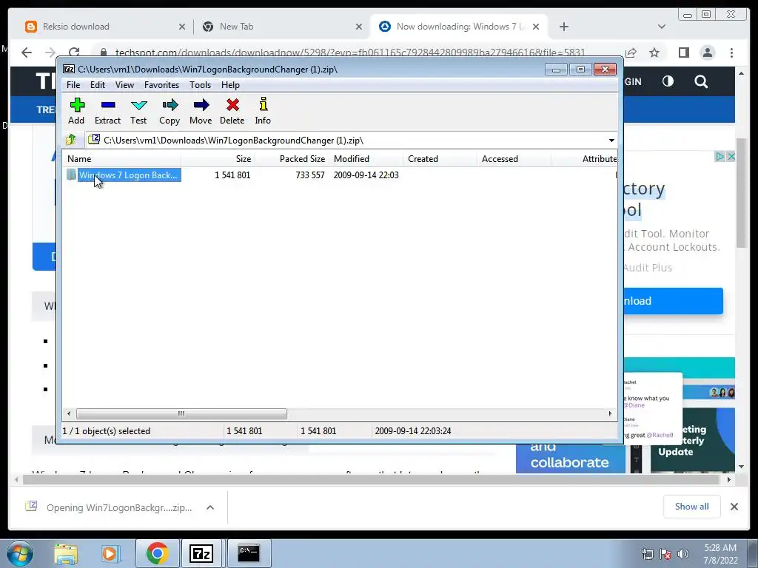Go up one folder level in 7-Zip

tap(71, 140)
